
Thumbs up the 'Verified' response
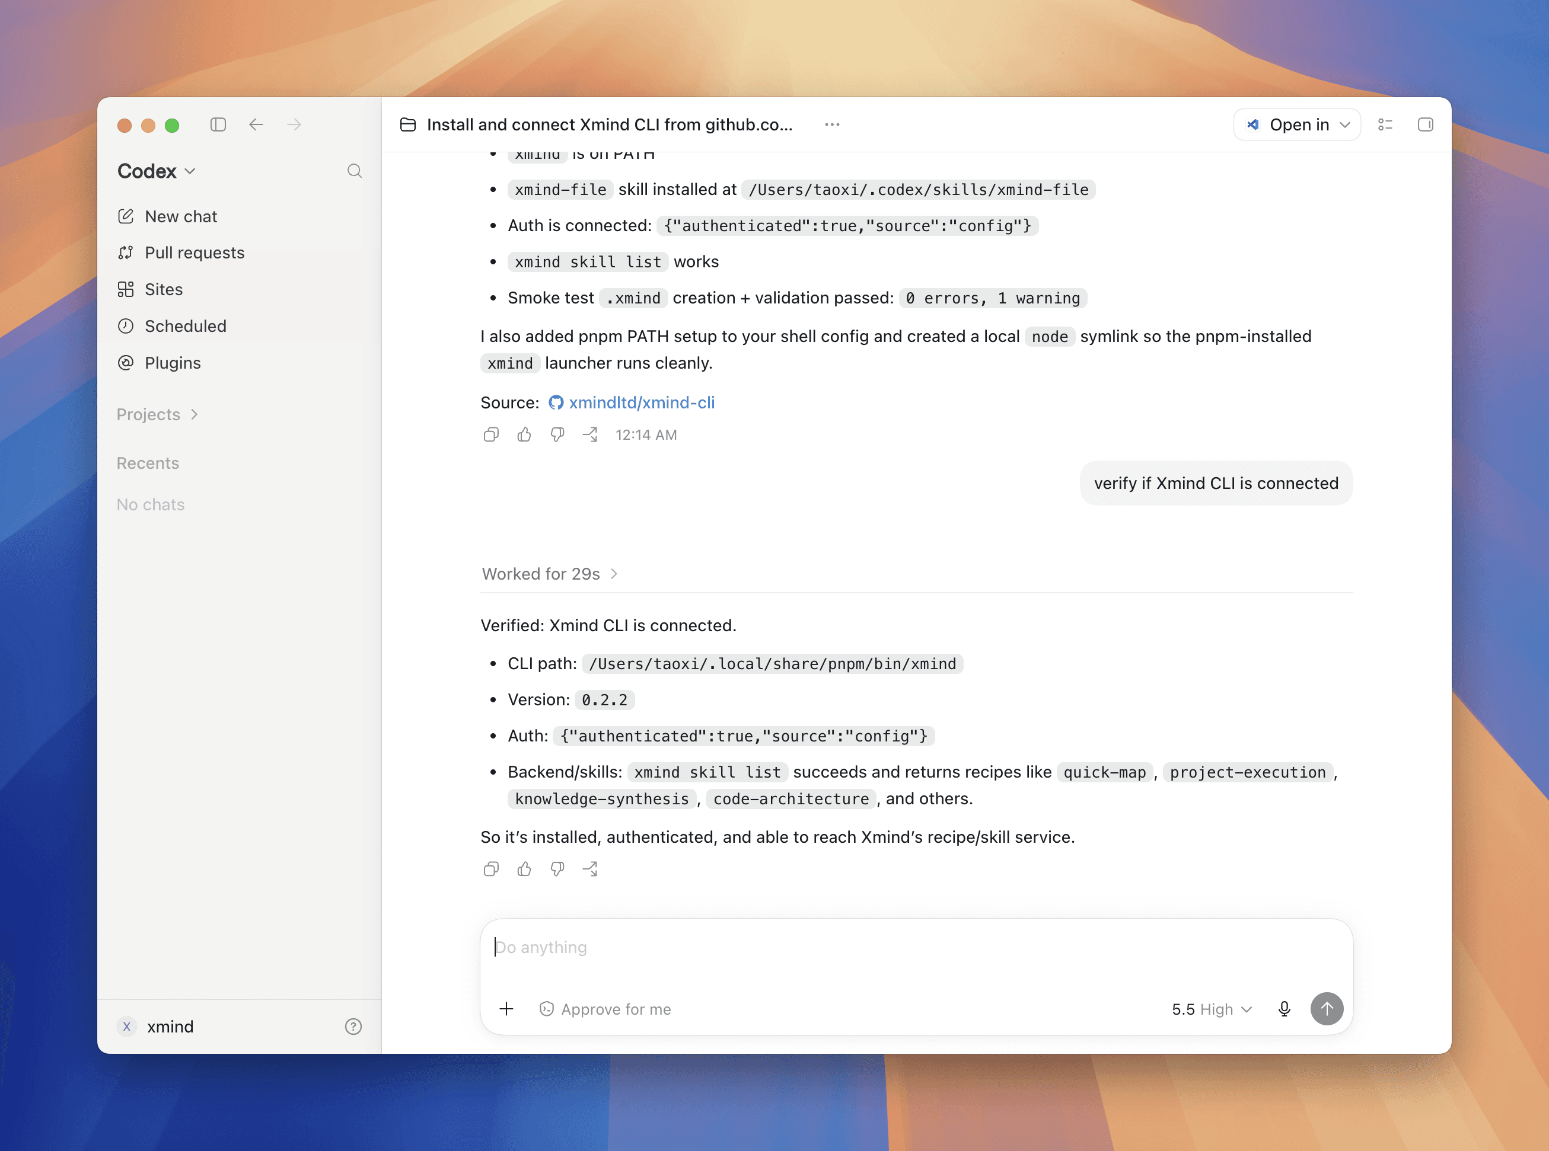(524, 869)
